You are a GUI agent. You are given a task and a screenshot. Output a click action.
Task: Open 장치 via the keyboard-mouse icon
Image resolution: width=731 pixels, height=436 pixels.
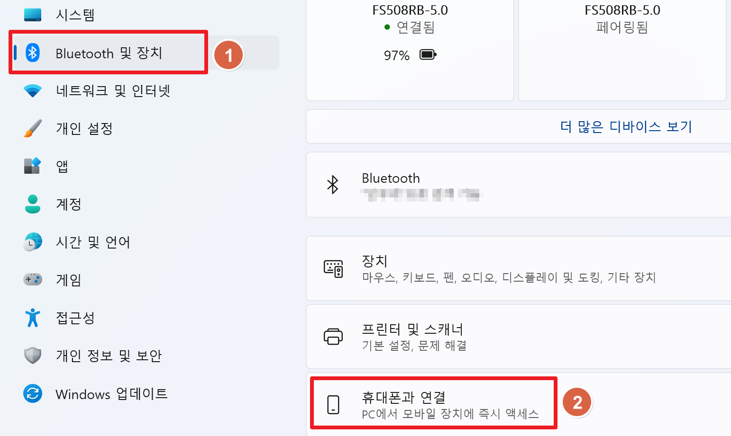coord(334,268)
